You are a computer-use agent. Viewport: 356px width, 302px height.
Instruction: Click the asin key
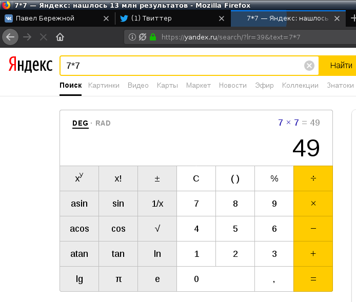pos(79,204)
